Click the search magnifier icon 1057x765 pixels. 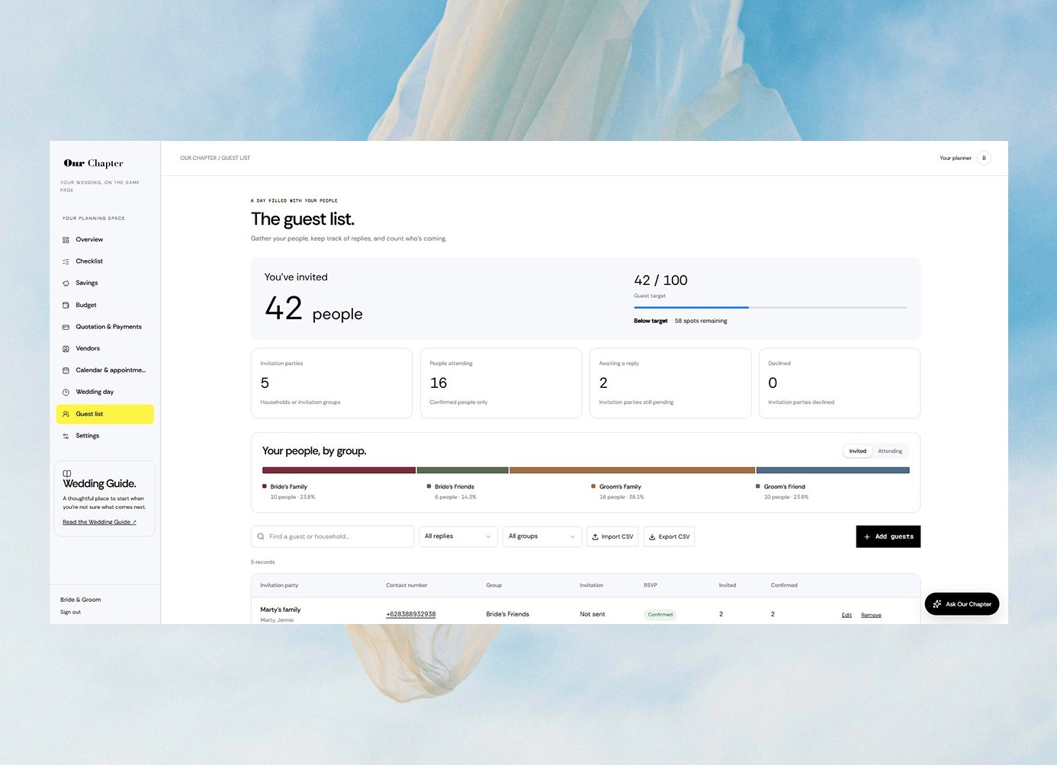click(261, 536)
